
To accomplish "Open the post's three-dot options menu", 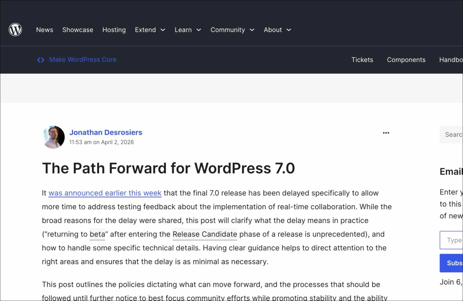I will coord(386,133).
